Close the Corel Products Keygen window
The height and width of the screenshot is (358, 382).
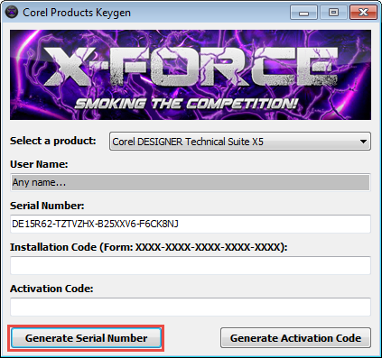(363, 13)
